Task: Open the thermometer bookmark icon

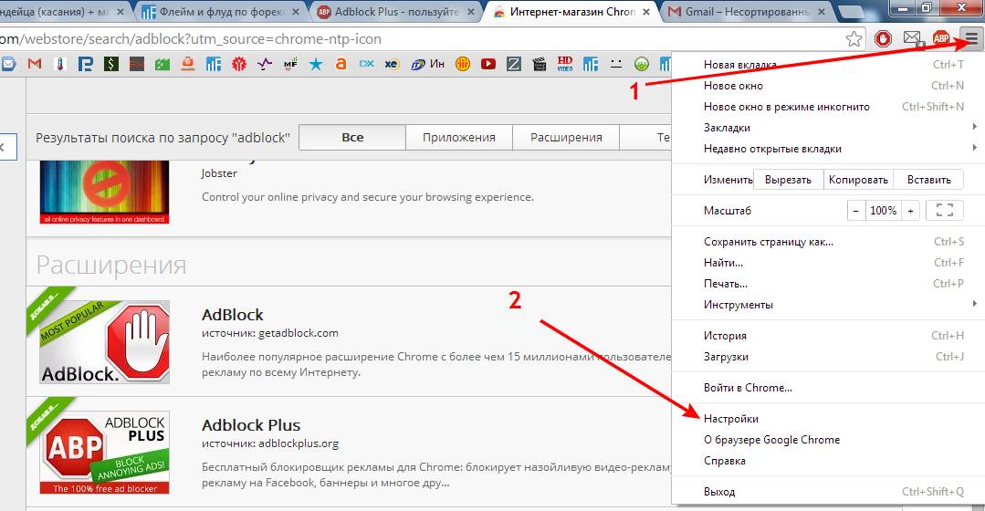Action: coord(60,64)
